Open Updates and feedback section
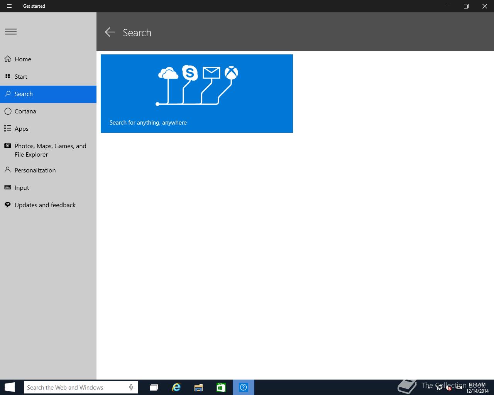Viewport: 494px width, 395px height. (x=48, y=205)
